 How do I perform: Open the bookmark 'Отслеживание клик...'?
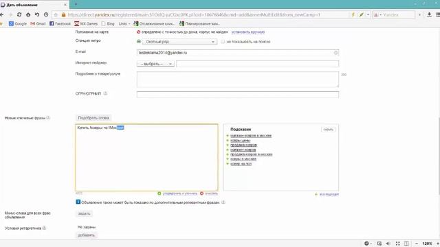pos(154,24)
